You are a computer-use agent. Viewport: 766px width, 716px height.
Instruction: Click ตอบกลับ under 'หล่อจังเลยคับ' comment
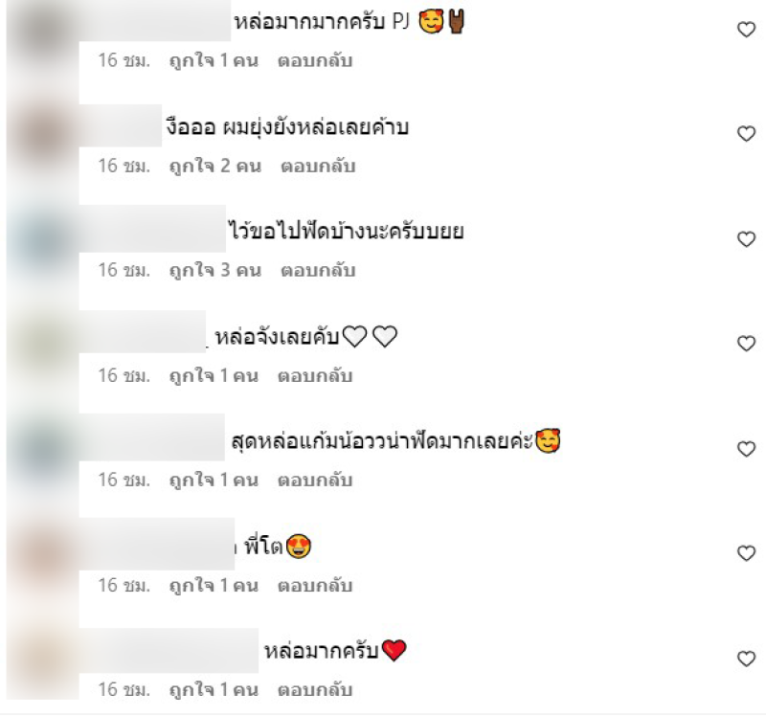point(315,375)
